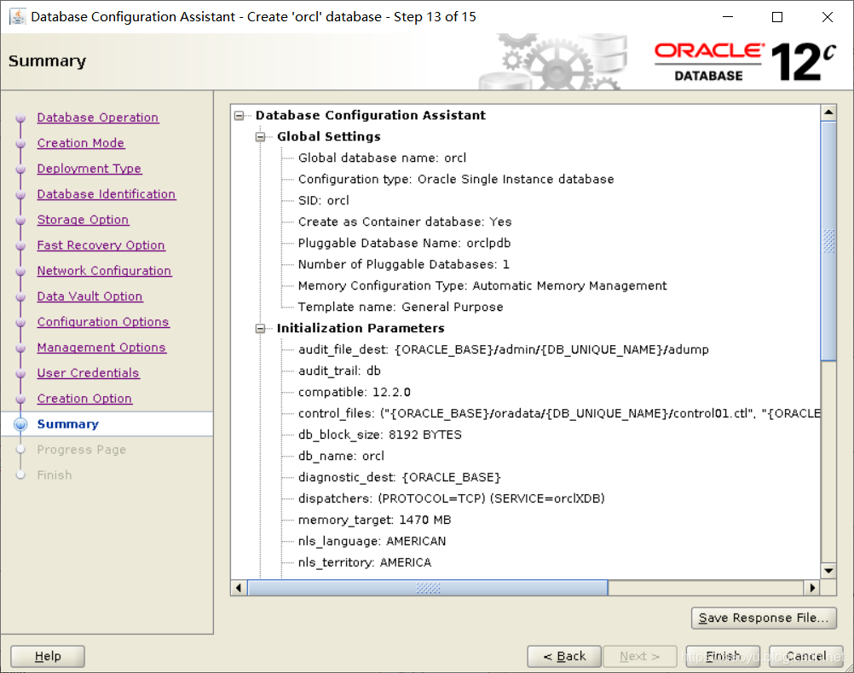Click the Java app icon in title bar
This screenshot has width=854, height=673.
click(x=17, y=17)
